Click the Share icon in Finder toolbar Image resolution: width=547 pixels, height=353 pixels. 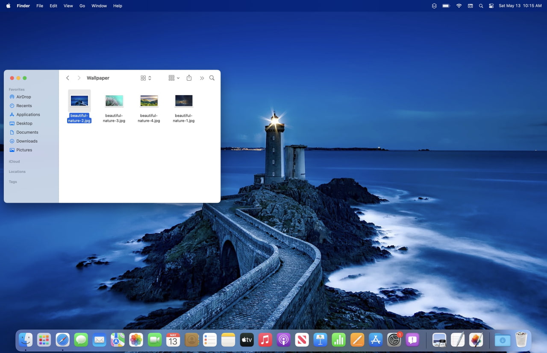[189, 78]
